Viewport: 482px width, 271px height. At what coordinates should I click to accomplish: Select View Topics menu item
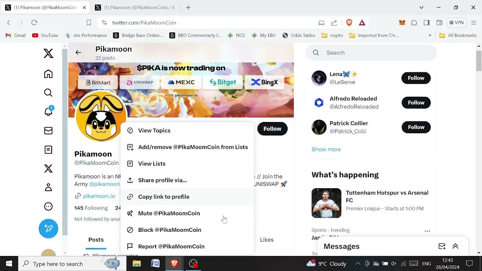tap(187, 131)
